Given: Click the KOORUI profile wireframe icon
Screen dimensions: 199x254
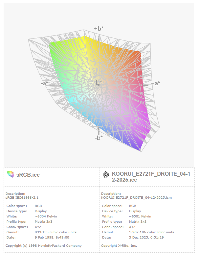Looking at the screenshot, I should click(106, 174).
